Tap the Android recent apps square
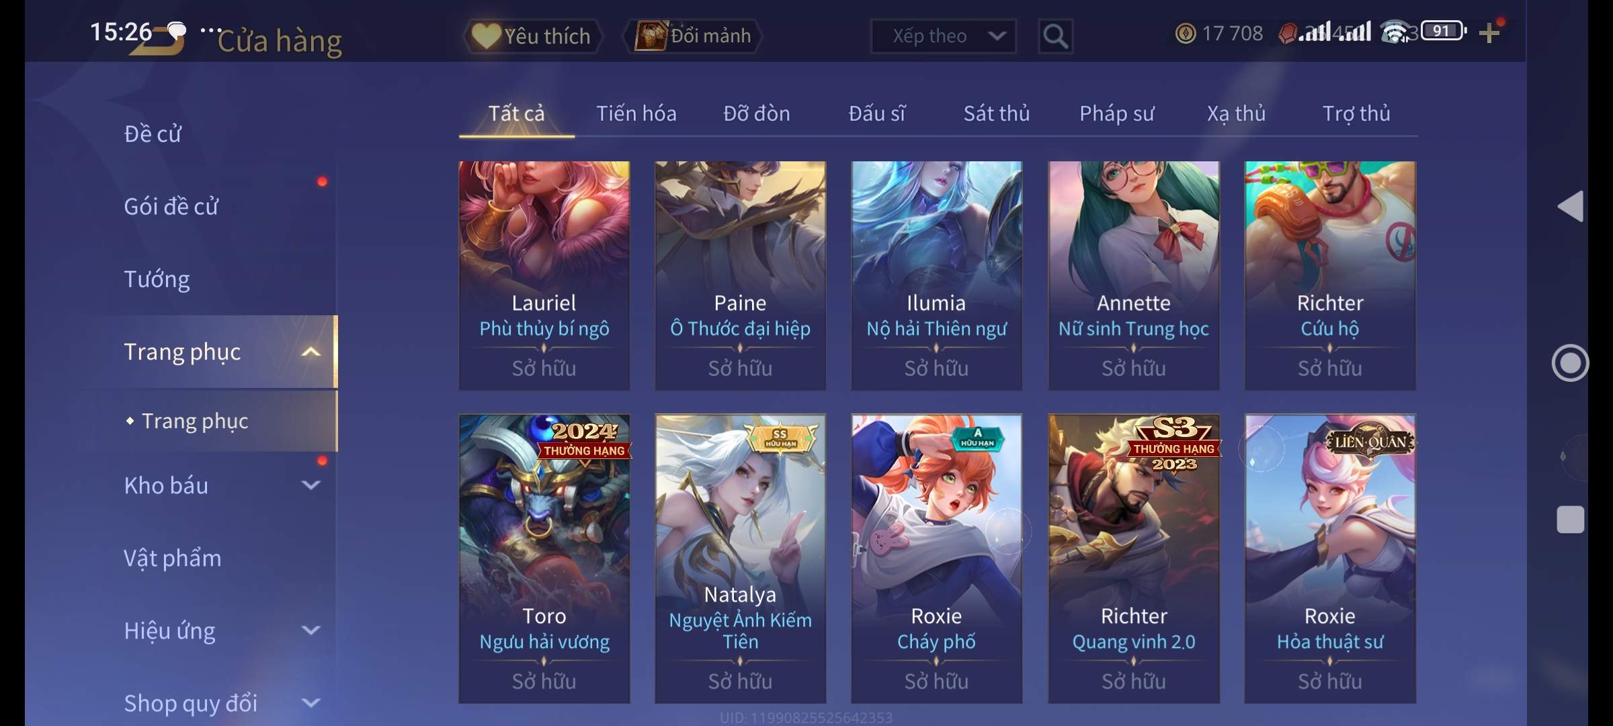The image size is (1613, 726). click(1571, 520)
